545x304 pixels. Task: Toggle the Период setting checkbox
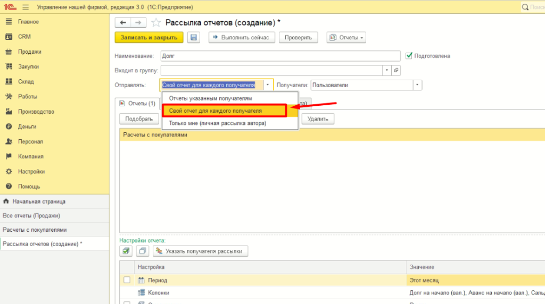[x=127, y=280]
